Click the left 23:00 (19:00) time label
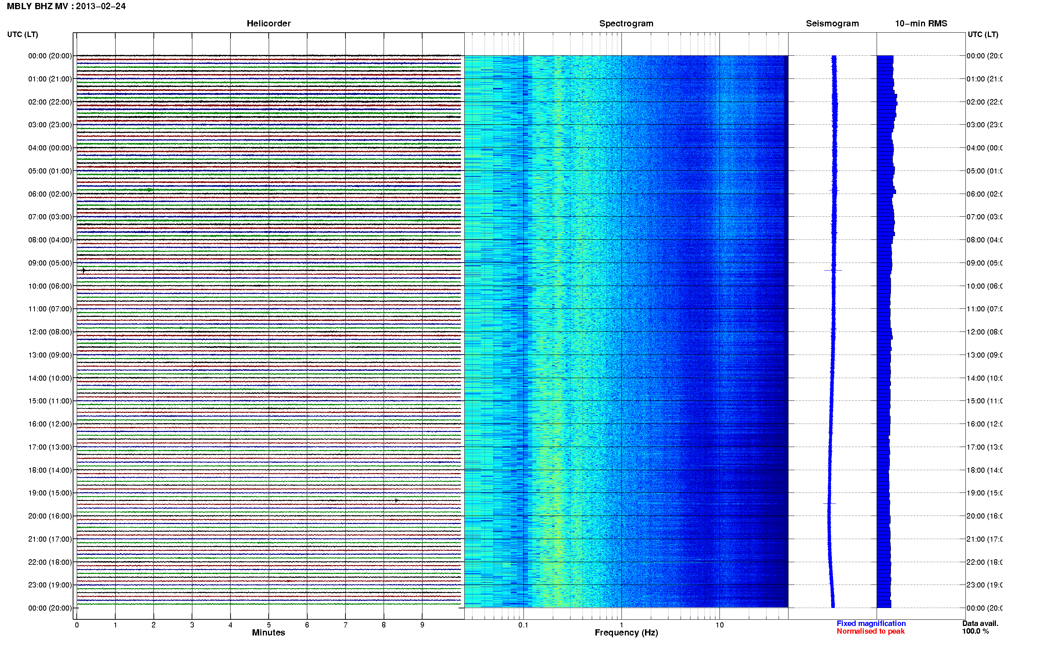Image resolution: width=1044 pixels, height=652 pixels. coord(50,585)
